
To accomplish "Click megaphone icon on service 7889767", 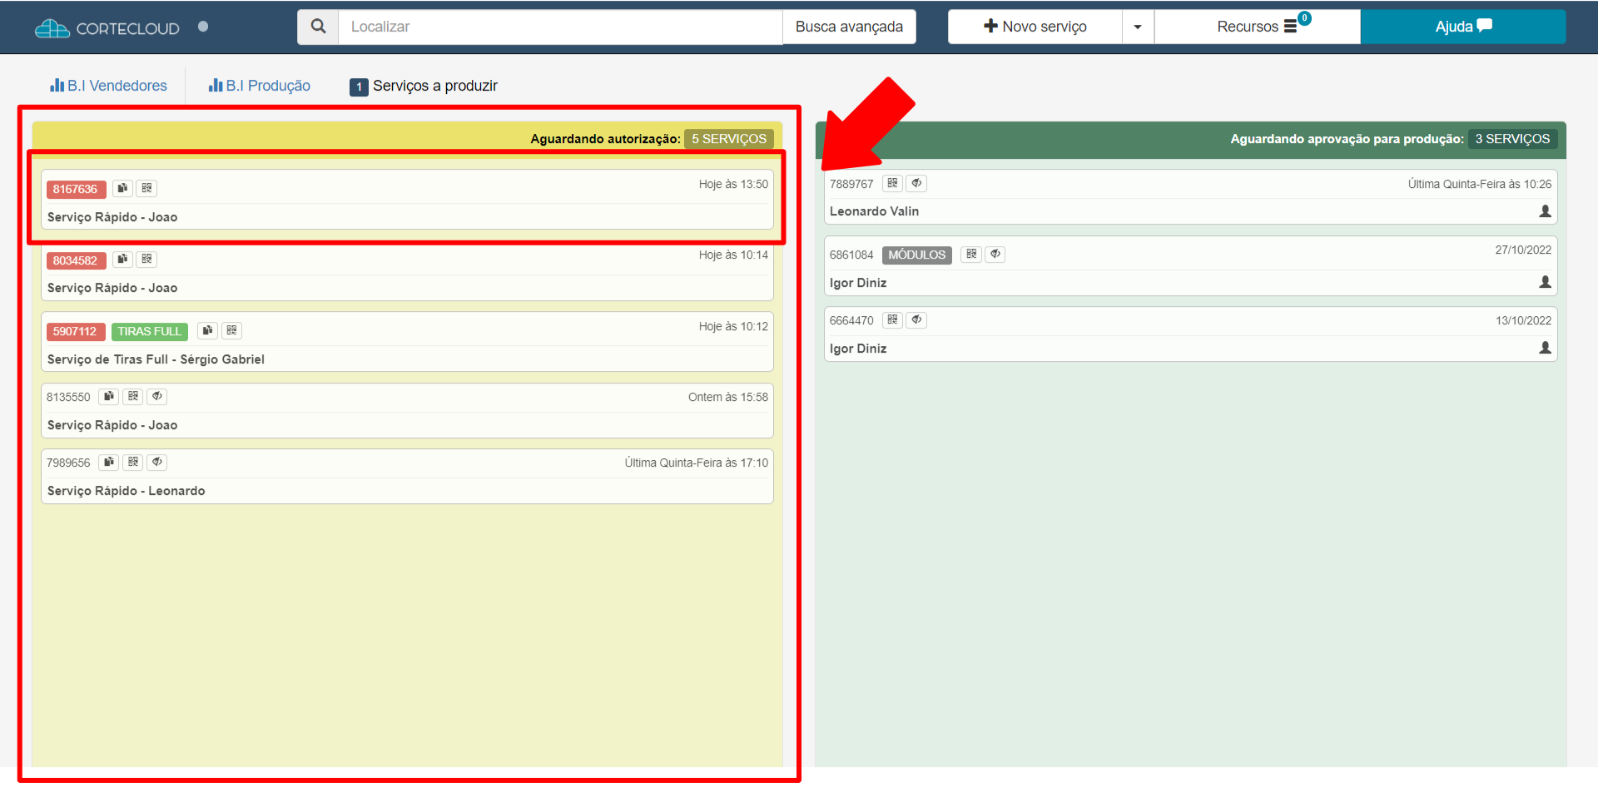I will click(x=916, y=184).
